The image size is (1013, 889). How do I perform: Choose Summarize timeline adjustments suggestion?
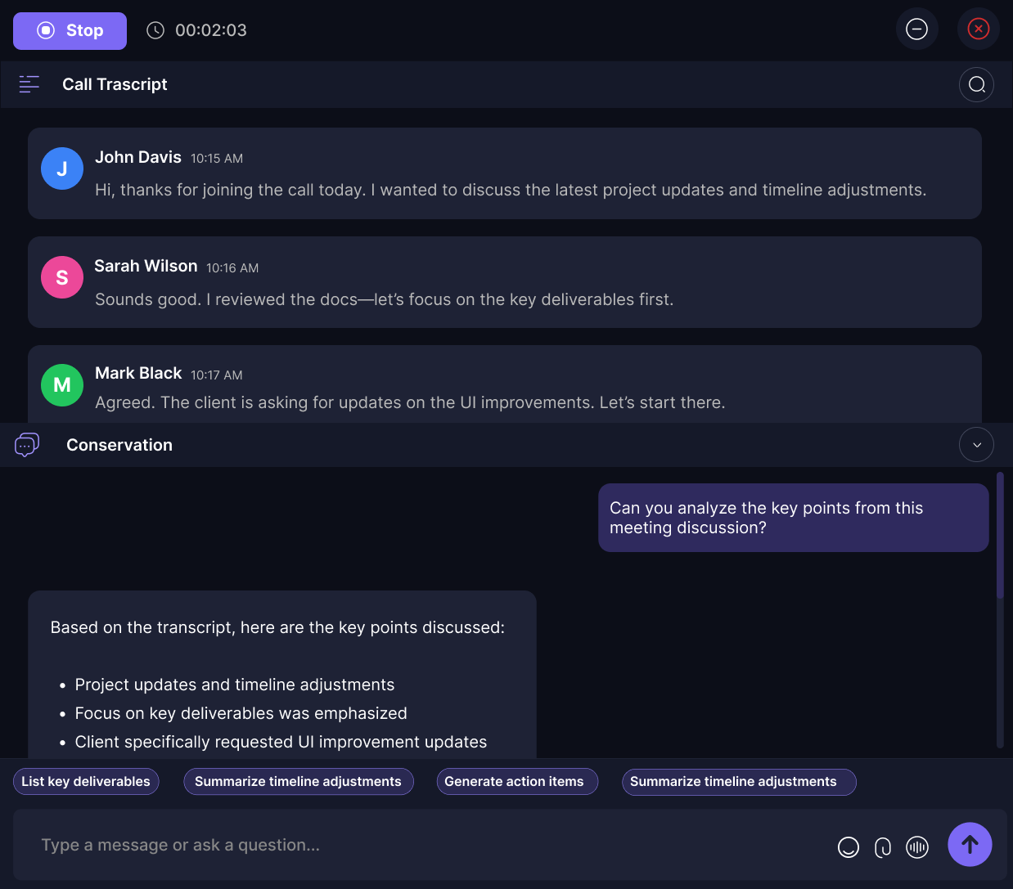(x=298, y=781)
